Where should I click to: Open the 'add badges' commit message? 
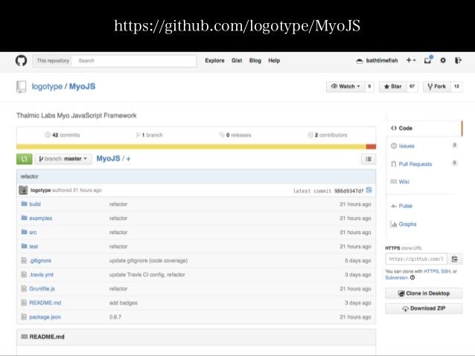[x=124, y=302]
